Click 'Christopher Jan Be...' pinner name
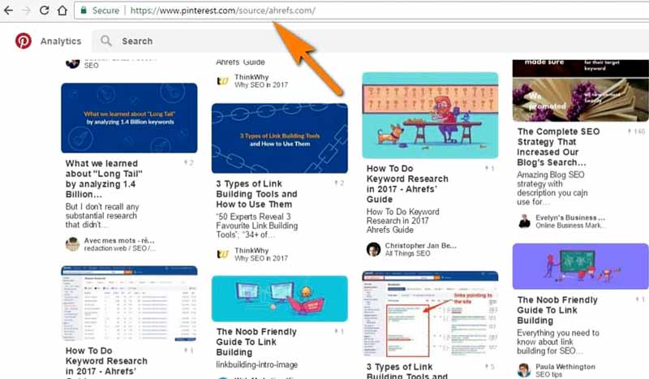649x379 pixels. point(421,246)
